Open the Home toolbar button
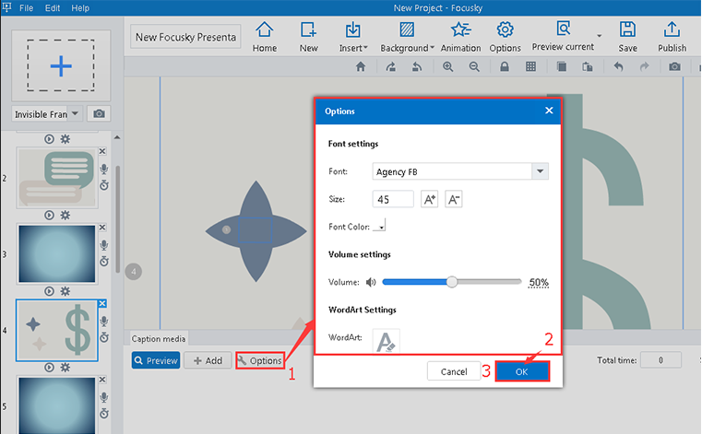Screen dimensions: 702x434 (264, 37)
